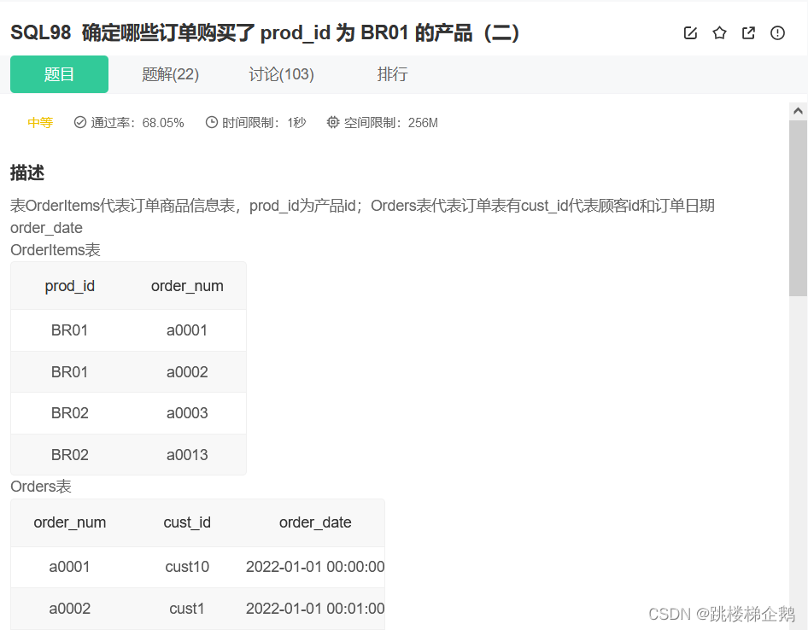Click the cust_id column header
This screenshot has width=808, height=630.
coord(187,522)
